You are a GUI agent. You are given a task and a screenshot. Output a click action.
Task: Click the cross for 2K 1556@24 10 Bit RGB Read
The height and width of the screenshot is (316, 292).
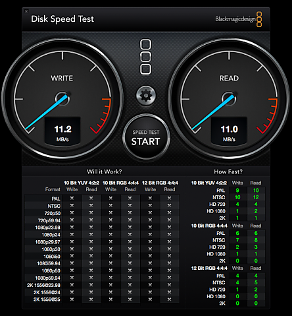(x=130, y=292)
